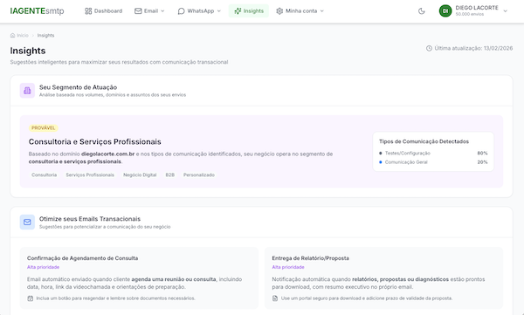Open Confirmação de Agendamento de Consulta card title
524x315 pixels.
[83, 258]
